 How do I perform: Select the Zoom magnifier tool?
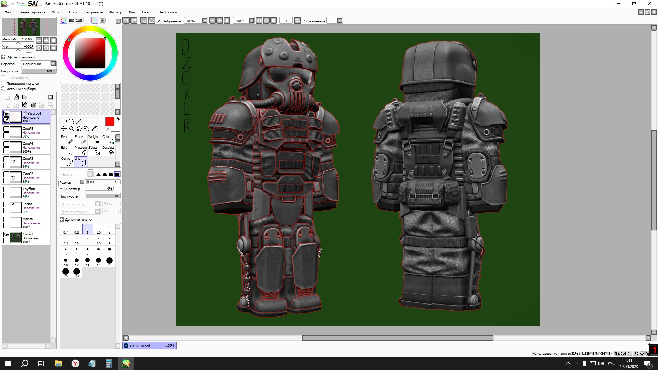pyautogui.click(x=71, y=129)
